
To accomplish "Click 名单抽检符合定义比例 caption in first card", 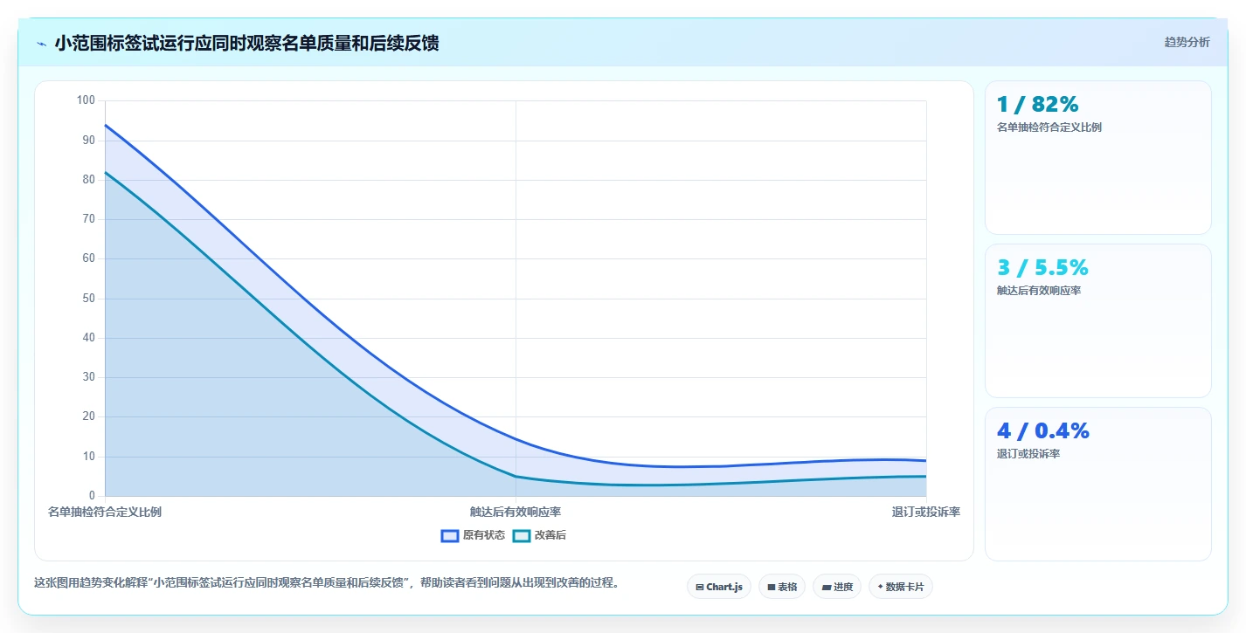I will coord(1049,127).
